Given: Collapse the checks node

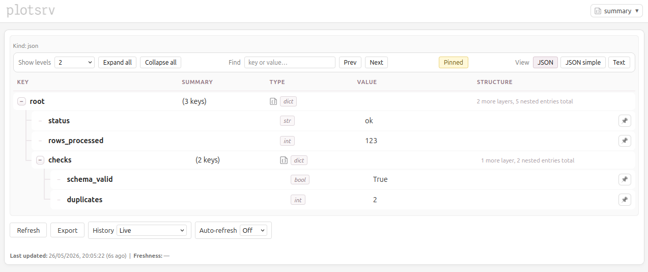Looking at the screenshot, I should 40,160.
